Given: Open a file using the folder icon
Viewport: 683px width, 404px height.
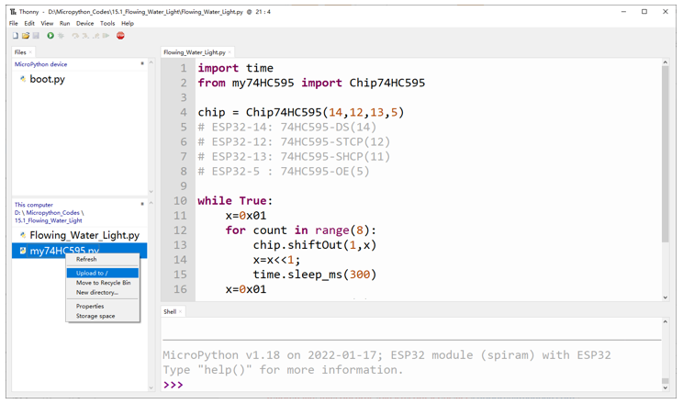Looking at the screenshot, I should pyautogui.click(x=26, y=36).
